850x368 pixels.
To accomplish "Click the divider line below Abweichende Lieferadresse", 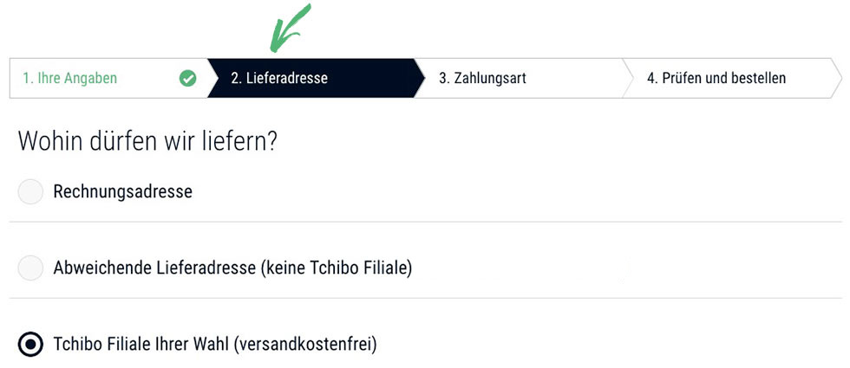I will coord(426,298).
